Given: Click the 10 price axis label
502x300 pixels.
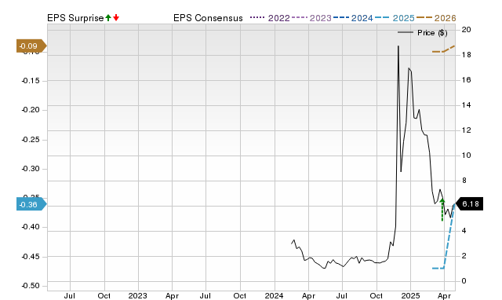Looking at the screenshot, I should (x=466, y=155).
